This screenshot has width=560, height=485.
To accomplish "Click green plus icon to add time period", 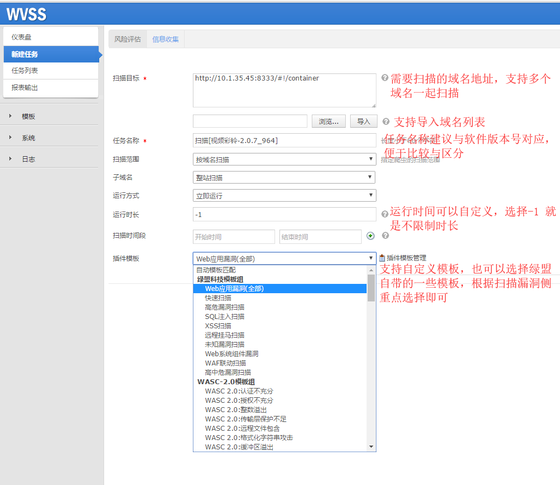I will (x=370, y=236).
